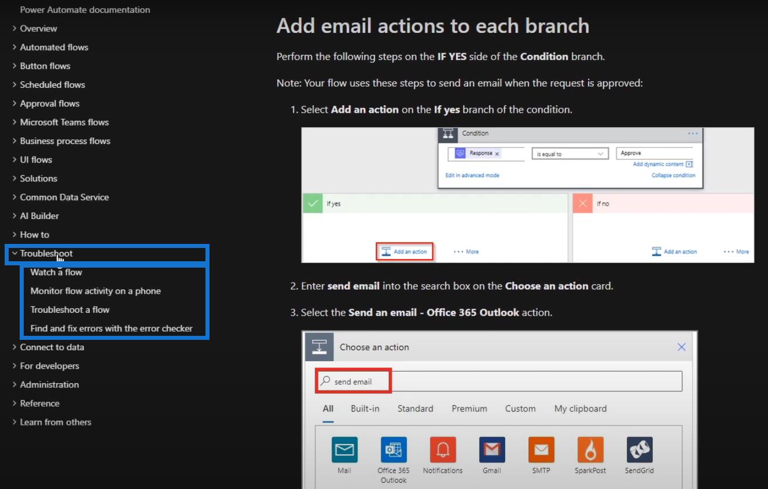Switch to the Premium tab
The height and width of the screenshot is (489, 768).
[x=469, y=409]
